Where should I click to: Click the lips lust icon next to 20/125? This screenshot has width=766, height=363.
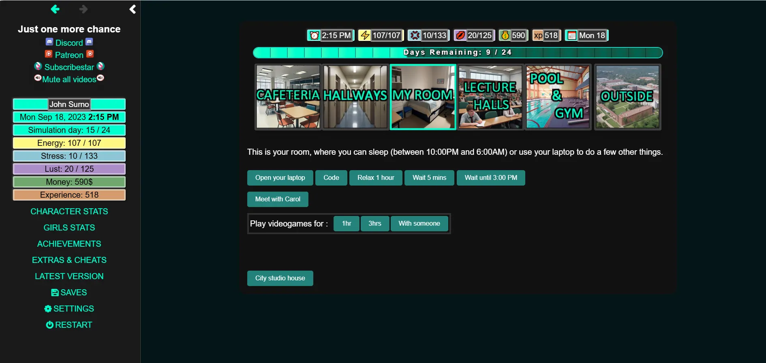click(460, 36)
